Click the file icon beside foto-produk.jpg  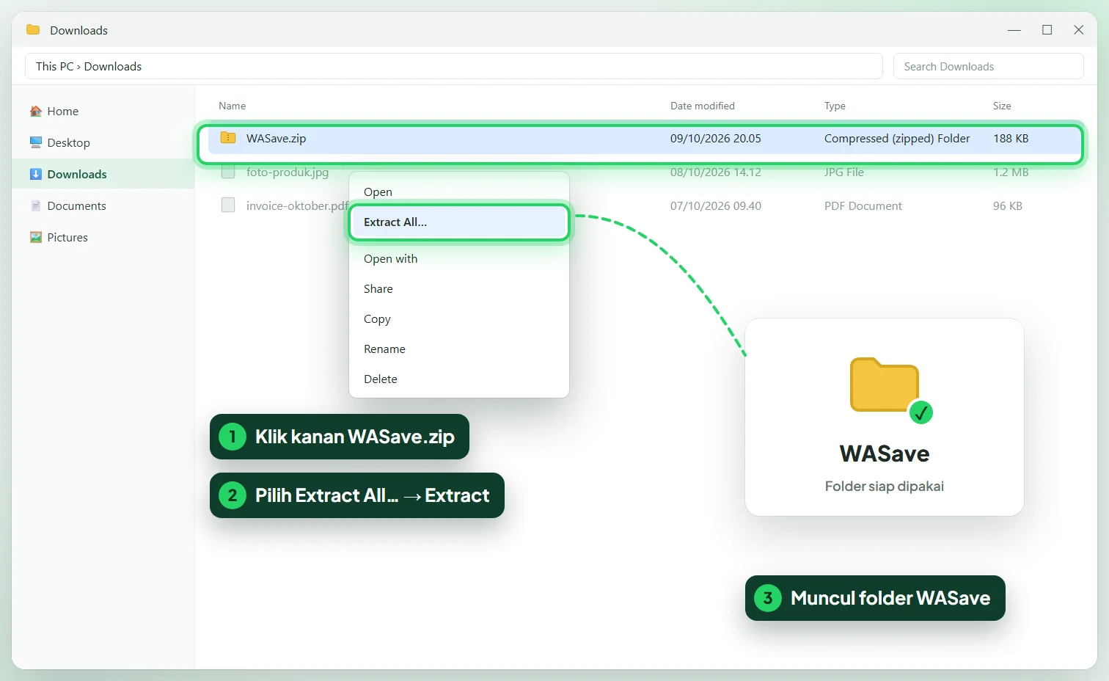228,172
